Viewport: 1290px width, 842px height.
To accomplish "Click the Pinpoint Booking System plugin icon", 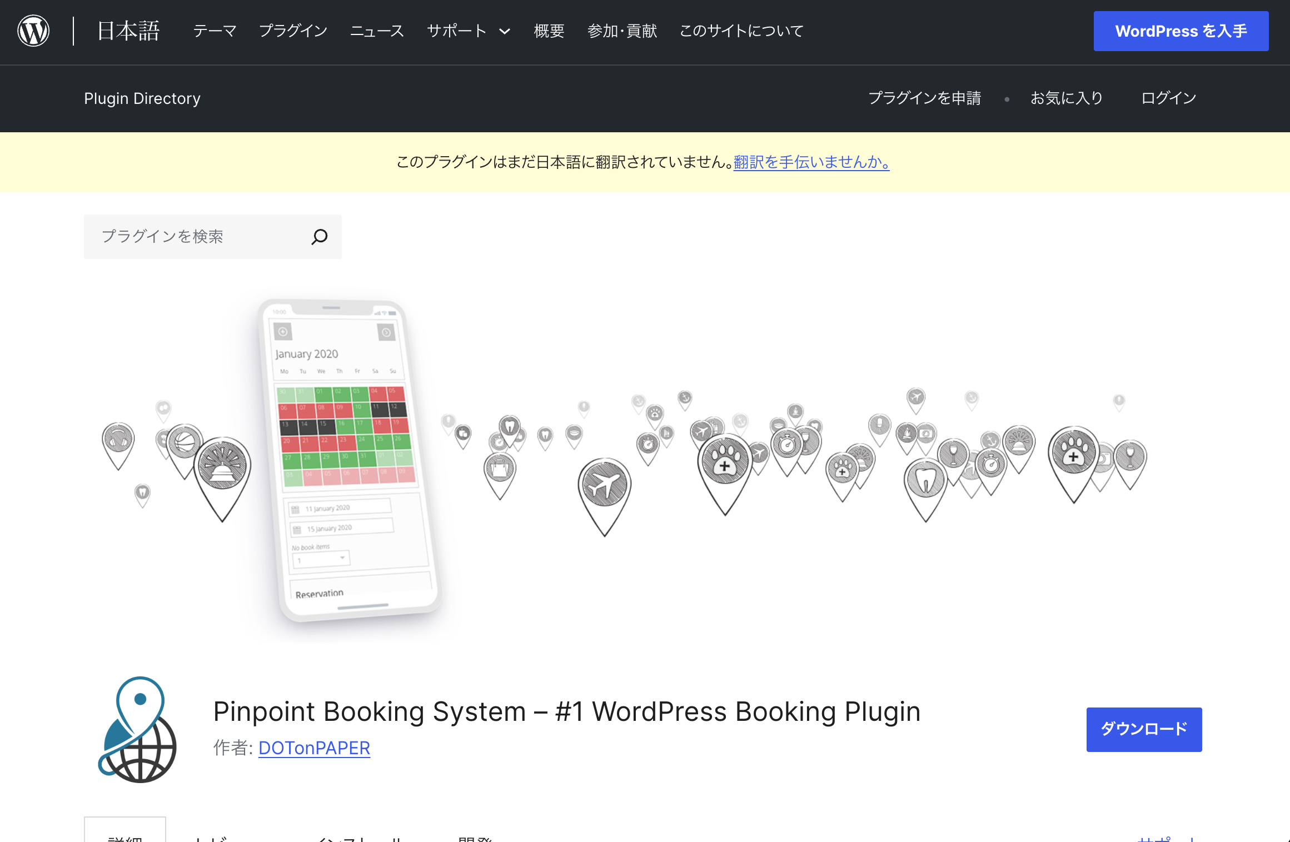I will coord(137,730).
